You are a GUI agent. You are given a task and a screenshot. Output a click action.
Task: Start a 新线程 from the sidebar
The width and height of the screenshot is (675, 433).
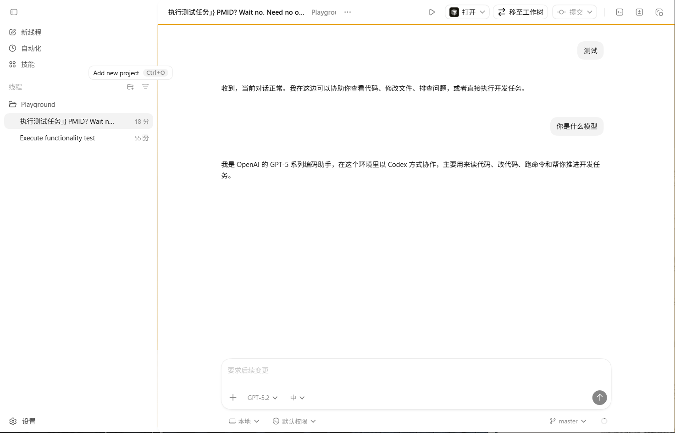[31, 32]
